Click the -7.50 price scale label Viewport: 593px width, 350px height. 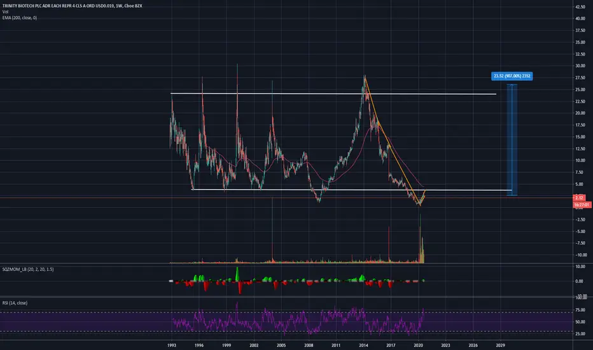point(580,243)
